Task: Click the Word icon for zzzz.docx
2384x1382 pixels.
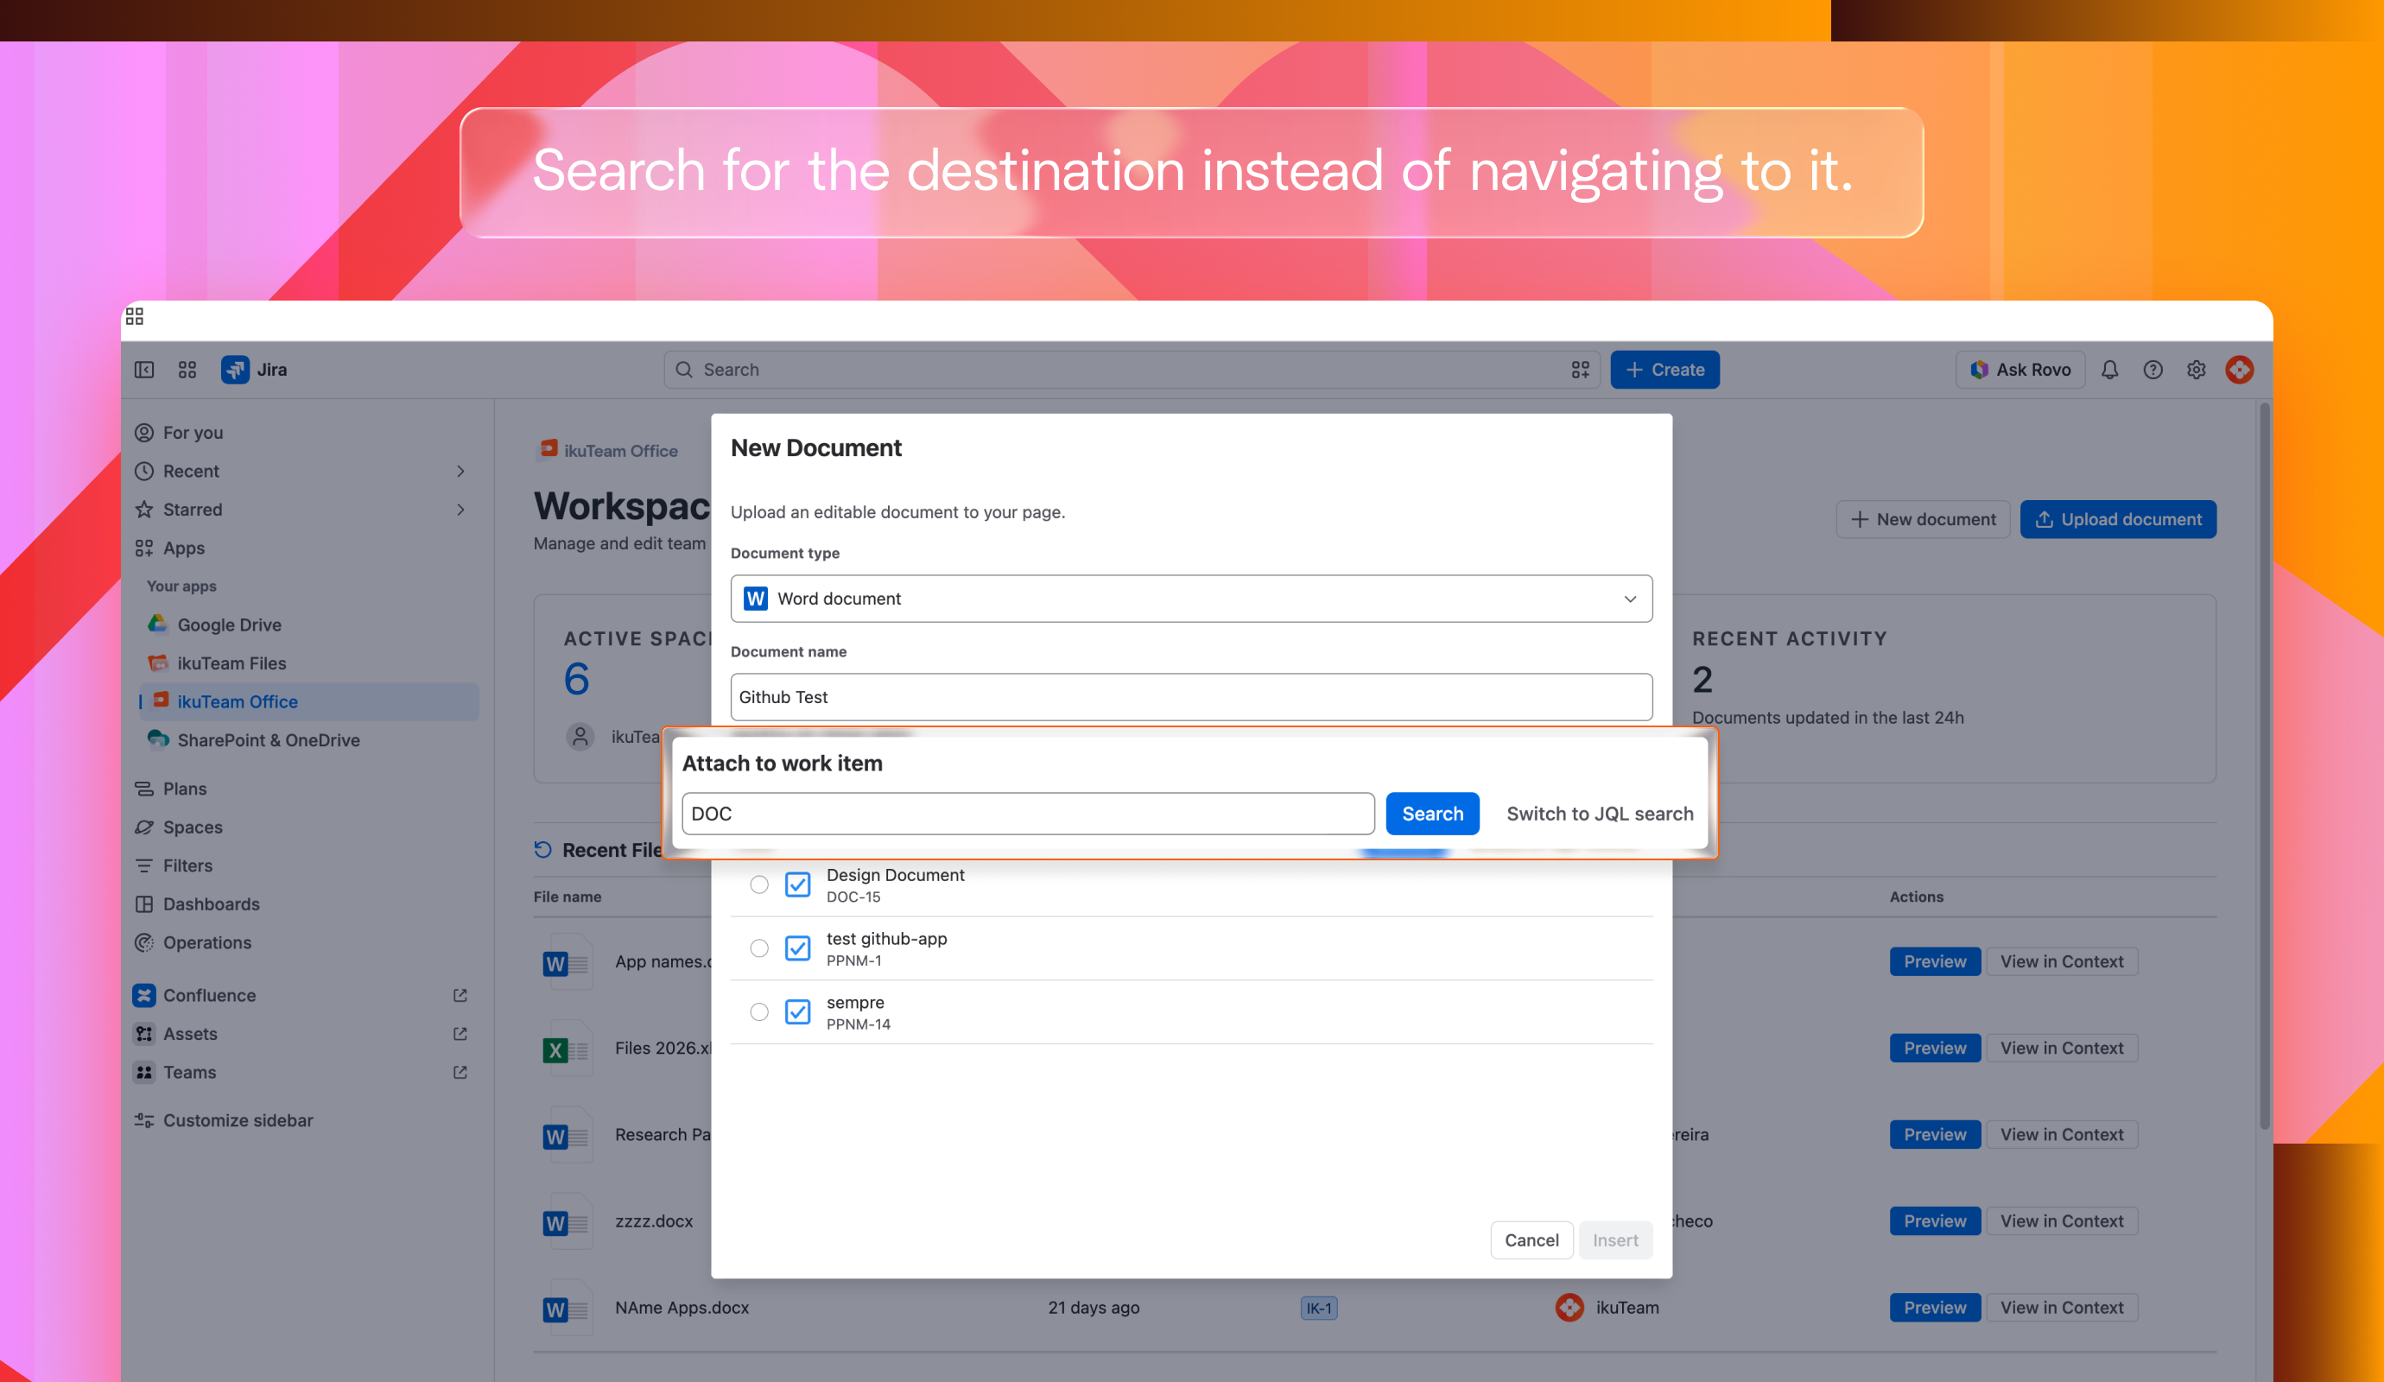Action: pos(566,1222)
